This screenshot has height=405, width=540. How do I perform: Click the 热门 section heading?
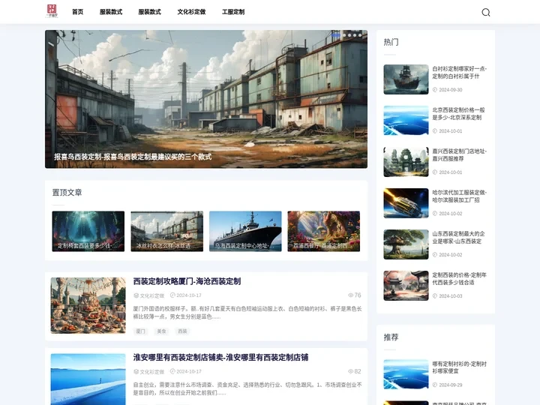click(391, 42)
